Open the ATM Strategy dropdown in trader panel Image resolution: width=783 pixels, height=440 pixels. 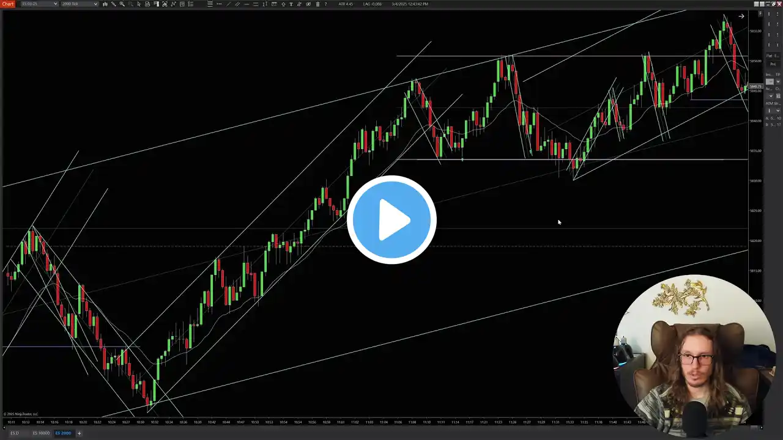[x=773, y=111]
